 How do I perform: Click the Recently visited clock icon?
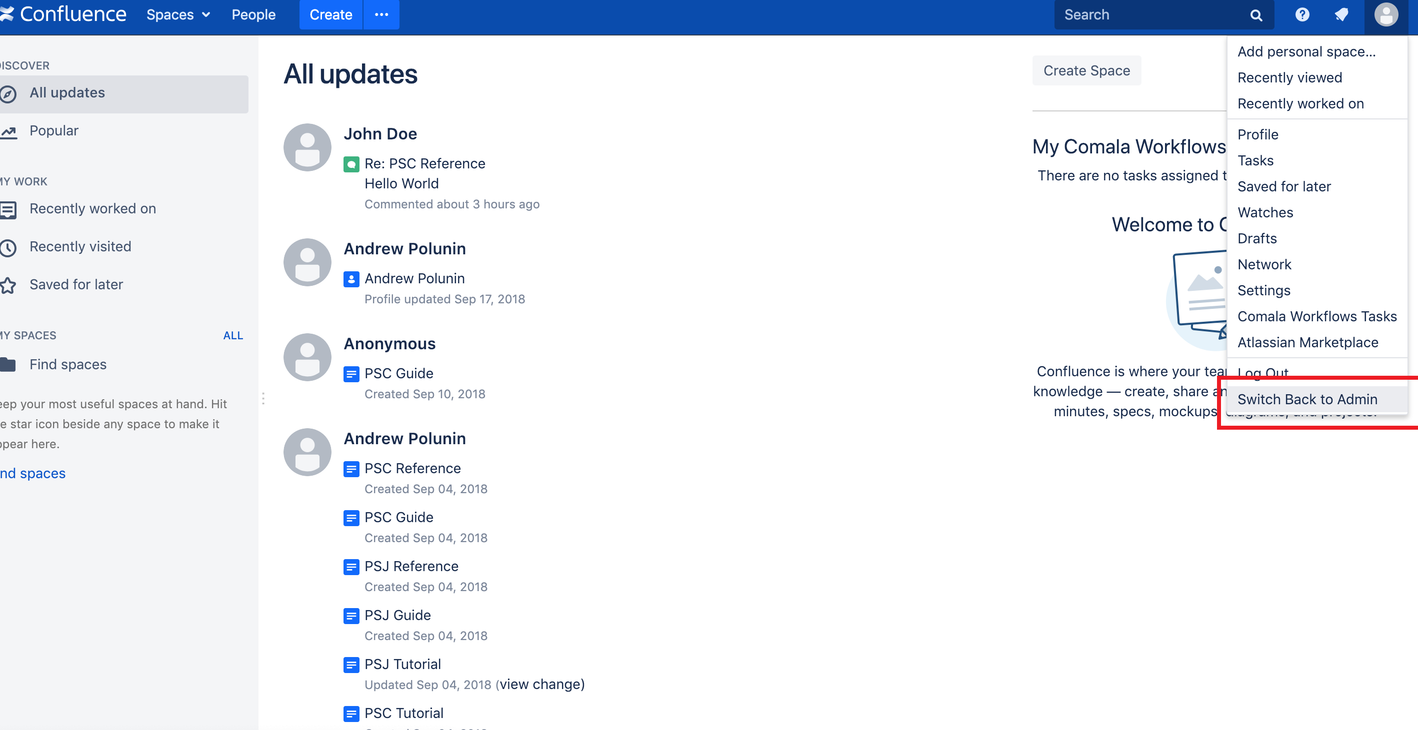pos(7,247)
